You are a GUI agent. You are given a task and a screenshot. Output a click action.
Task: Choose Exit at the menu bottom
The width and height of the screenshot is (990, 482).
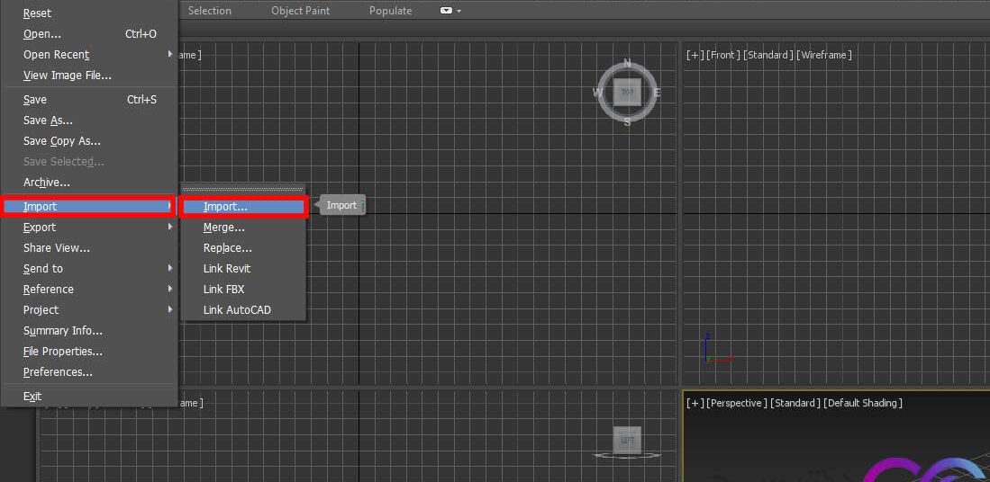[x=88, y=397]
